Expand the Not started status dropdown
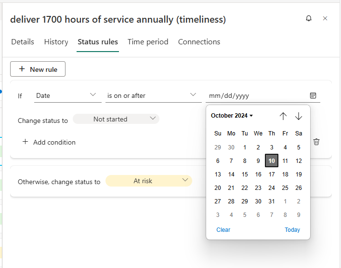 (116, 119)
